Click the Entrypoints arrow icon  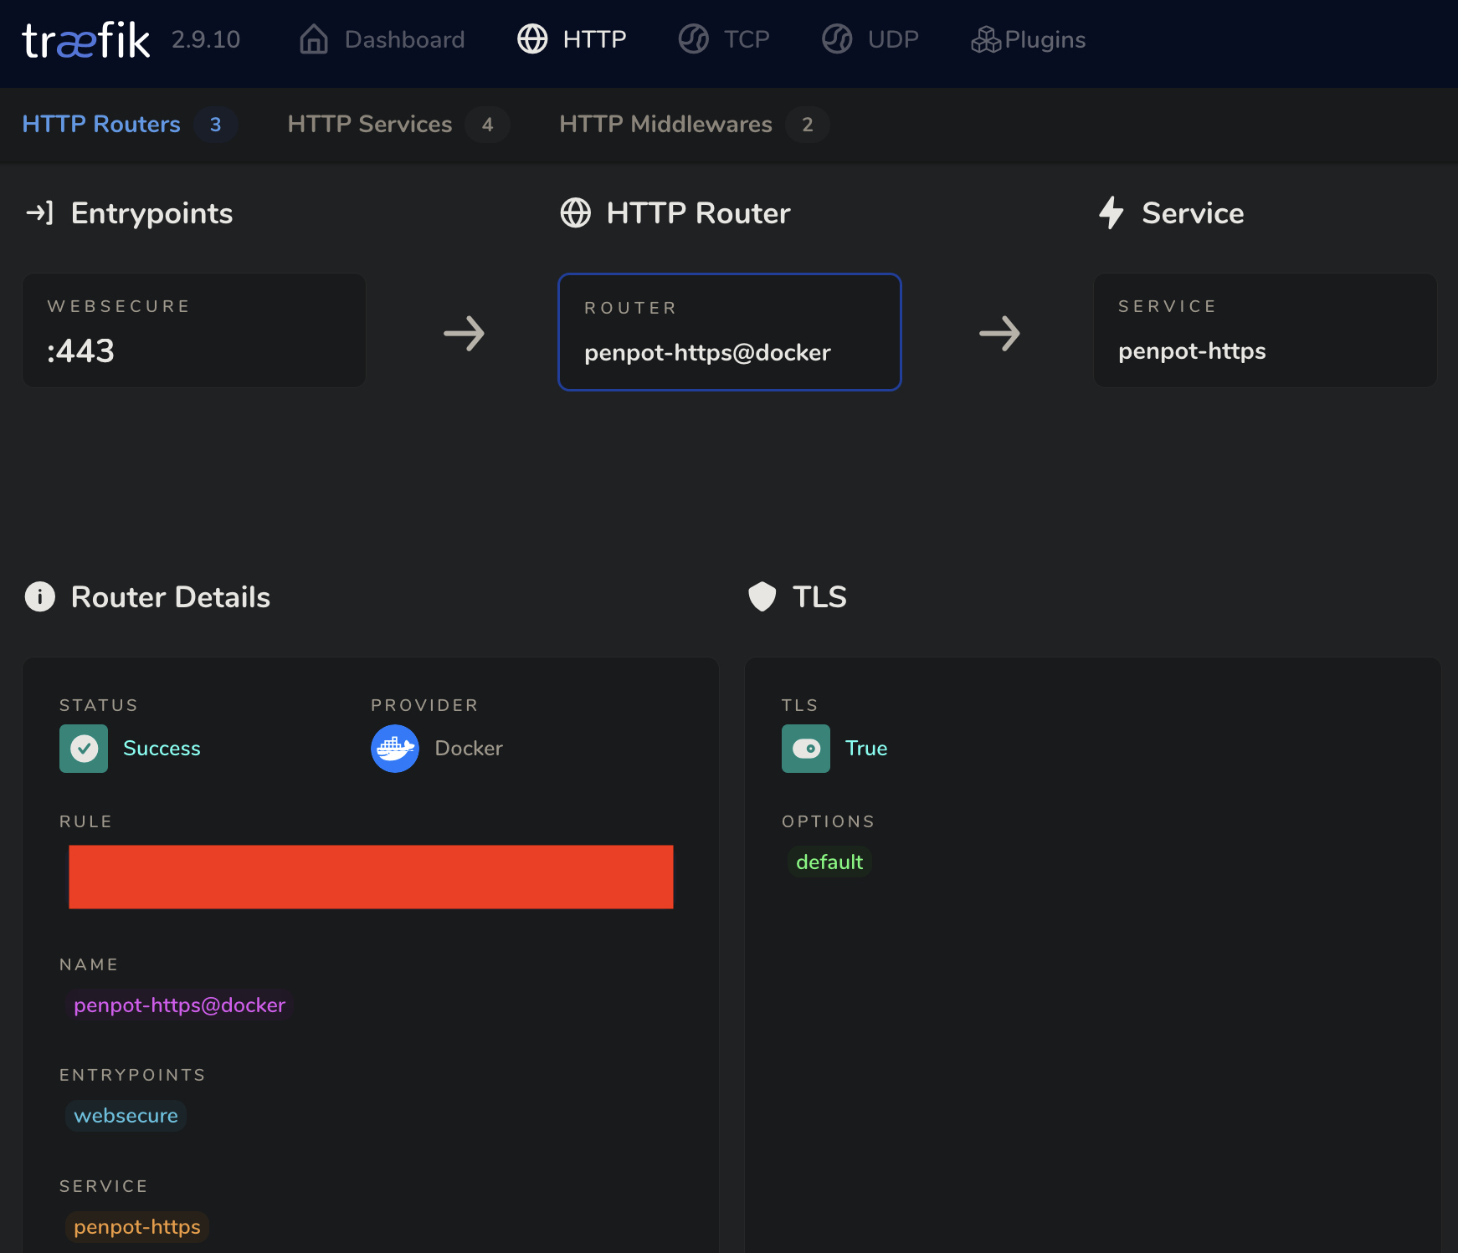(x=39, y=213)
